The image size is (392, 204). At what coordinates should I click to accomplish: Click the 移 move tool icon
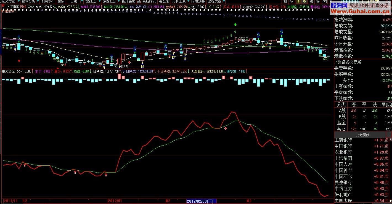pyautogui.click(x=318, y=1)
